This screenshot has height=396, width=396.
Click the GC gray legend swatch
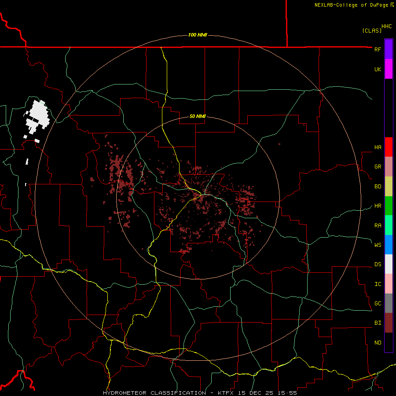(389, 303)
